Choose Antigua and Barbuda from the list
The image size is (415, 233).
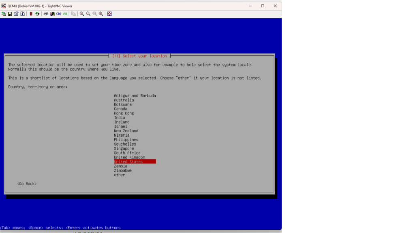[x=135, y=95]
